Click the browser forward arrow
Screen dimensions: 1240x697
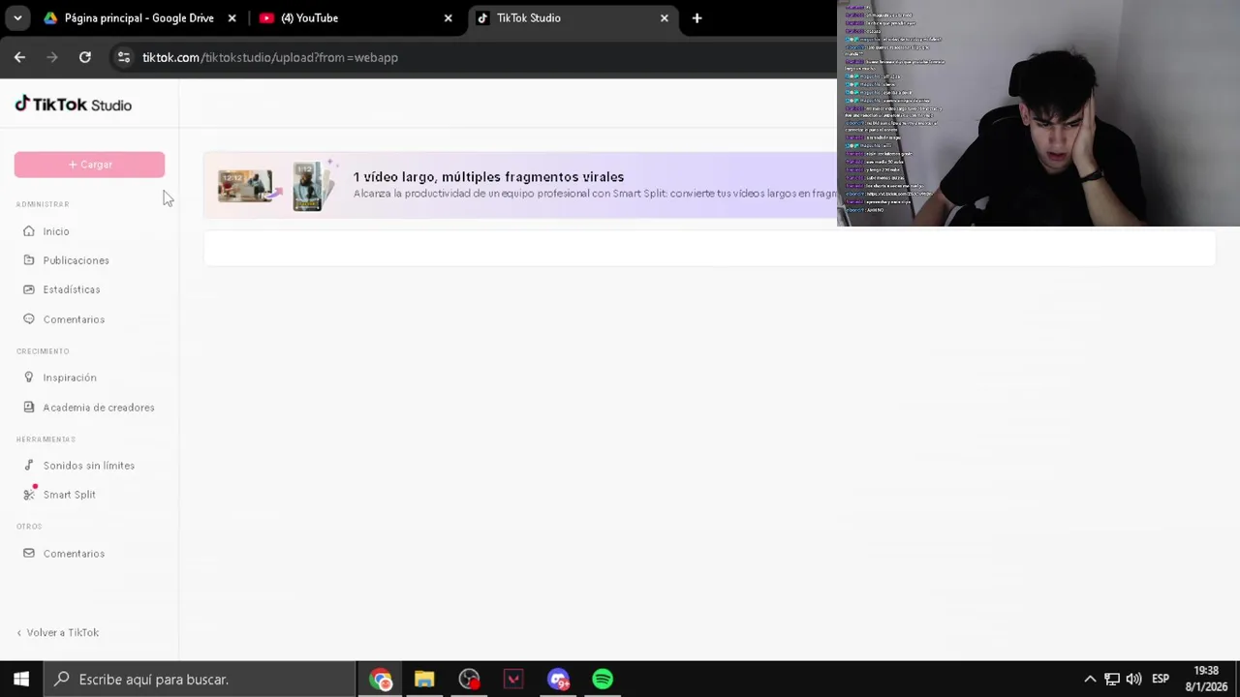point(52,57)
